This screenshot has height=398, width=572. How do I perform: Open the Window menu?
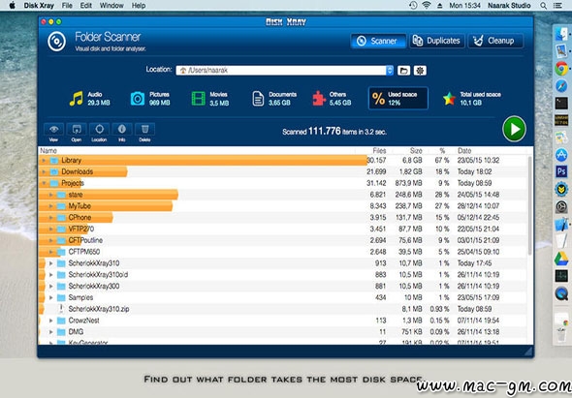(x=111, y=6)
